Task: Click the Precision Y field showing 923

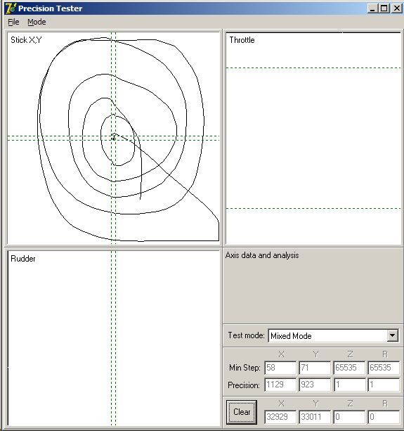Action: 315,385
